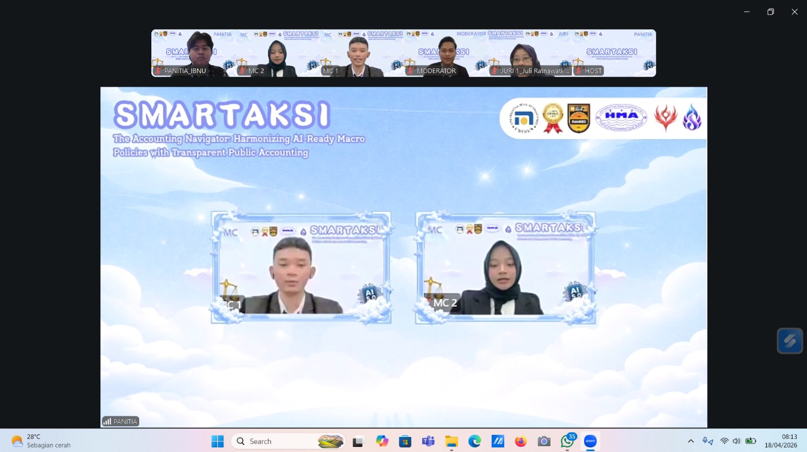Select the JURI 1_Juli Ratnawati video thumbnail
The height and width of the screenshot is (452, 807).
tap(530, 53)
